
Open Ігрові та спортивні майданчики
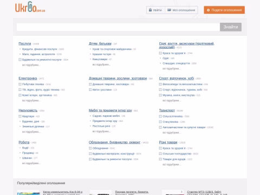pos(112,49)
